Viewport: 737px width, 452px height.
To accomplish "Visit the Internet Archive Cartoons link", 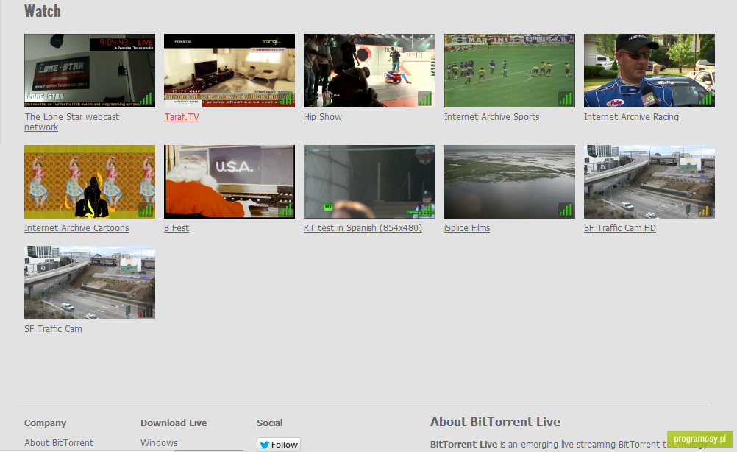I will click(76, 227).
